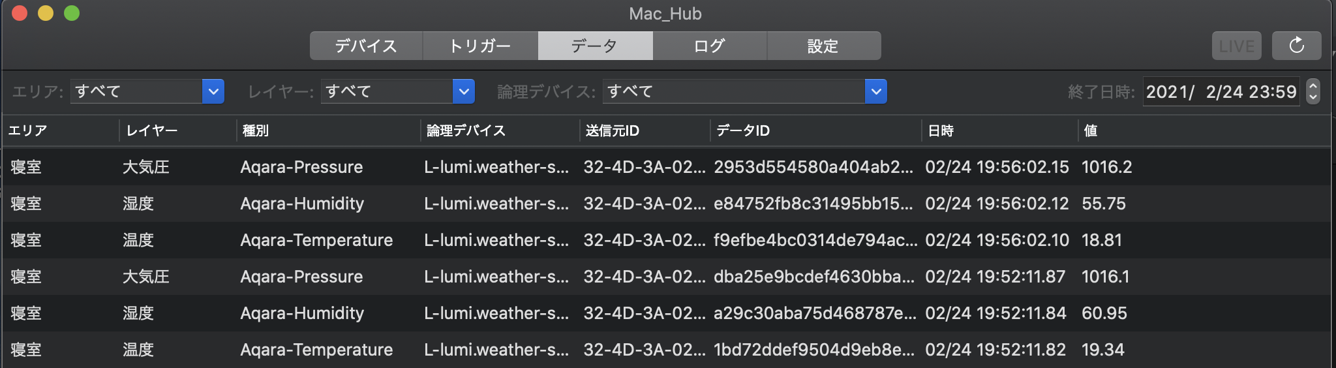The image size is (1336, 368).
Task: Open the レイヤー dropdown arrow
Action: 464,91
